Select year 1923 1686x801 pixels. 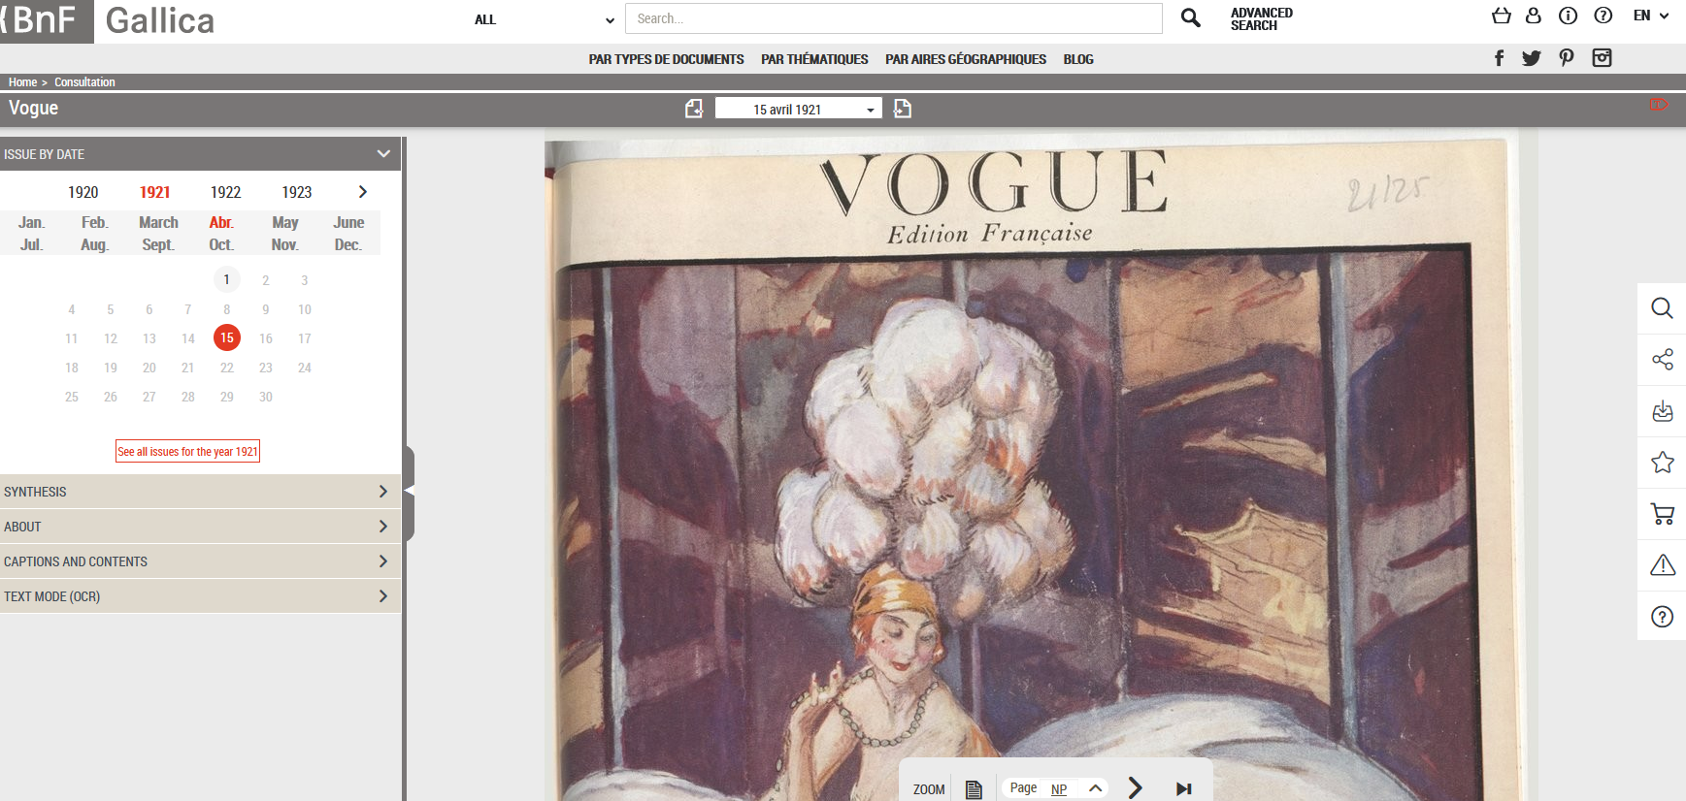(x=297, y=192)
